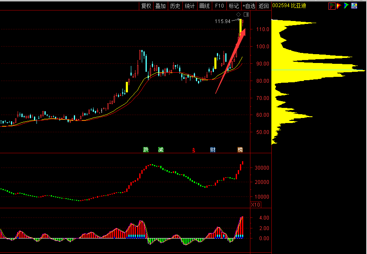Viewport: 367px width, 254px height.
Task: Click the 返回 back button
Action: click(263, 6)
